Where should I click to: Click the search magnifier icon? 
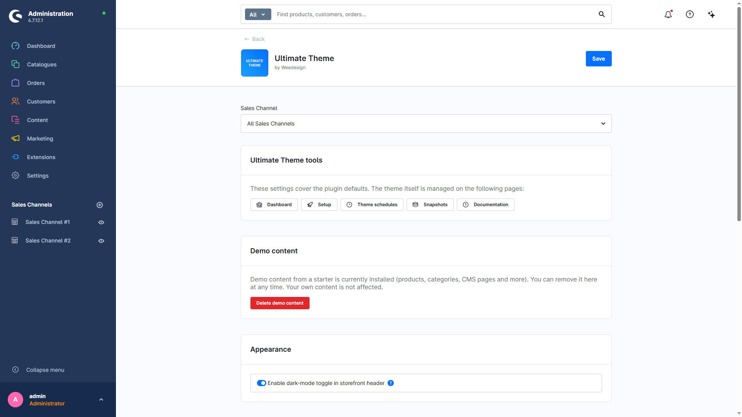coord(602,14)
